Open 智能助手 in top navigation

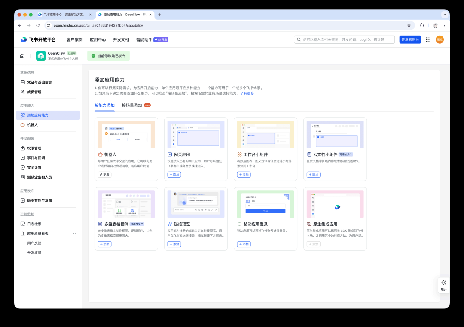(x=144, y=39)
